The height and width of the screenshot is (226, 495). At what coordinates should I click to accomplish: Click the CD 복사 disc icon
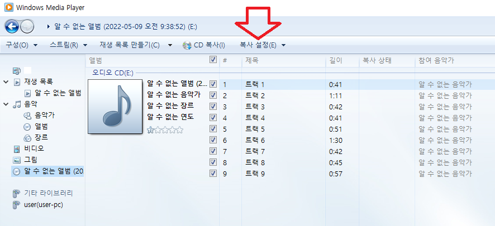[187, 45]
